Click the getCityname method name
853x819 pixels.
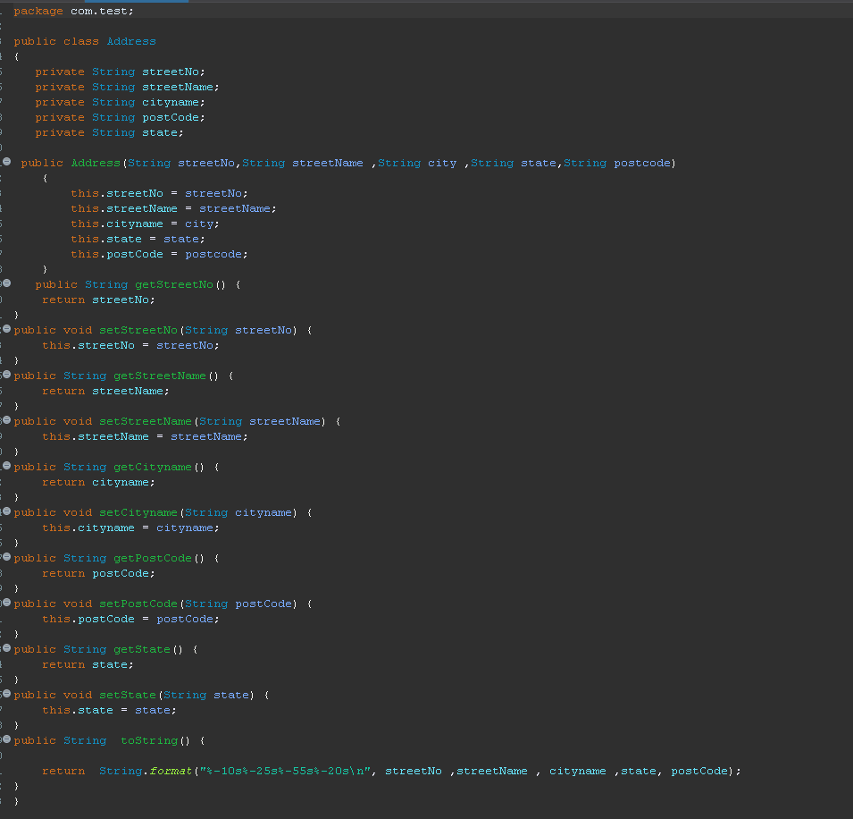coord(152,466)
